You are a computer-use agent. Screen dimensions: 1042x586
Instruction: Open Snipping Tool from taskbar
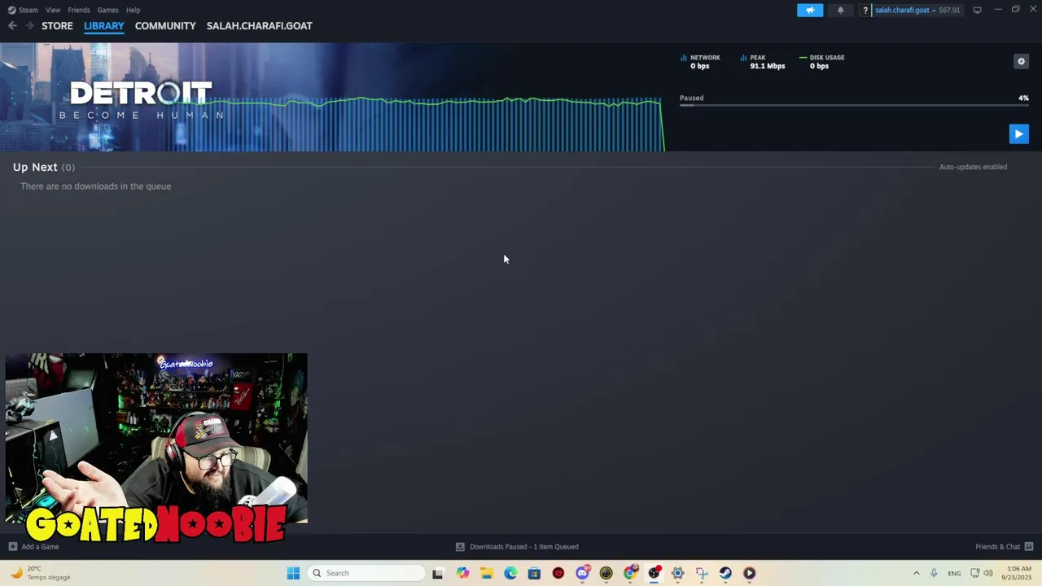coord(702,573)
